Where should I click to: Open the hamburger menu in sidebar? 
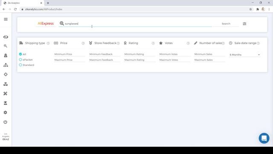point(6,19)
